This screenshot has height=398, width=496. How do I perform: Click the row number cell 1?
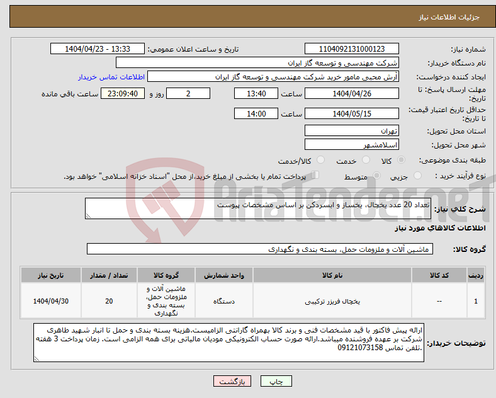pos(476,301)
